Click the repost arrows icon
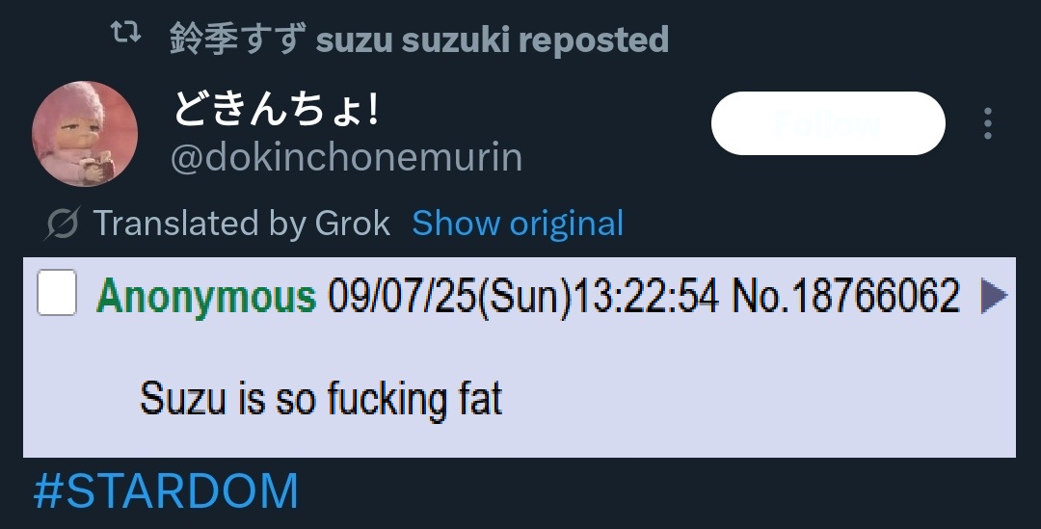The image size is (1041, 529). (126, 32)
